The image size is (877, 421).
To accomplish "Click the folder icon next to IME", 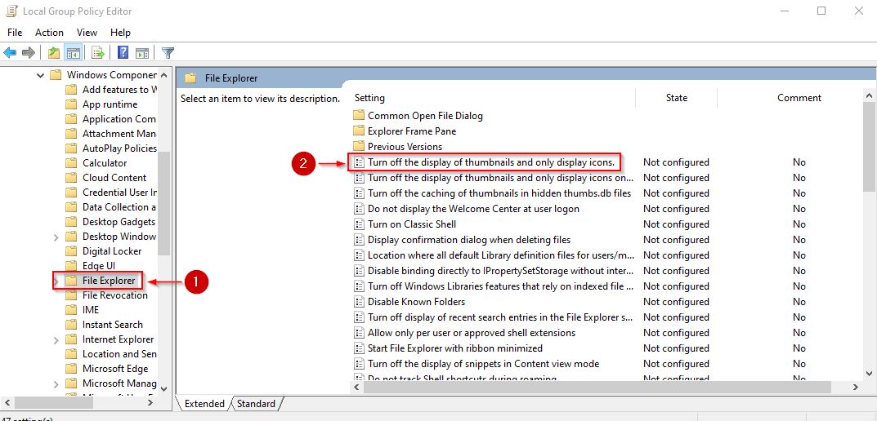I will pos(71,310).
